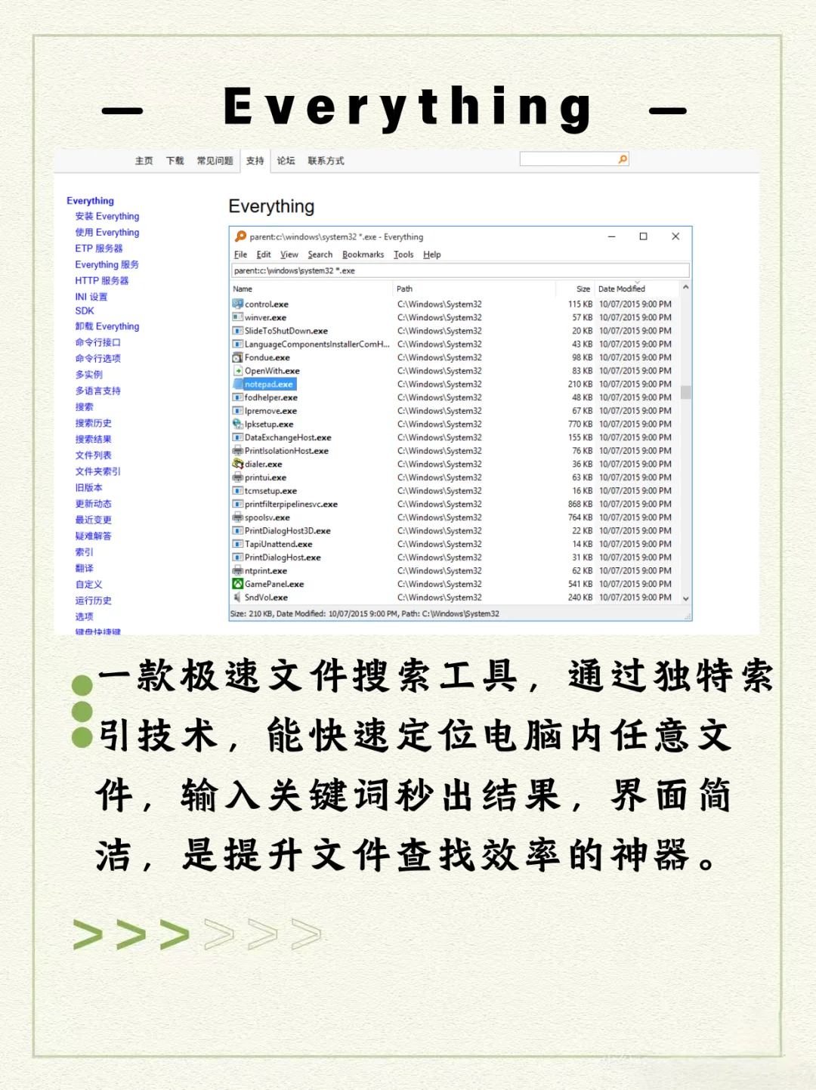Screen dimensions: 816x1090
Task: Open the File menu
Action: (x=240, y=255)
